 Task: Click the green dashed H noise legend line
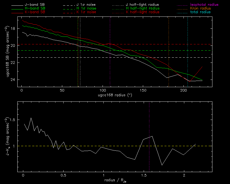[x=70, y=8]
